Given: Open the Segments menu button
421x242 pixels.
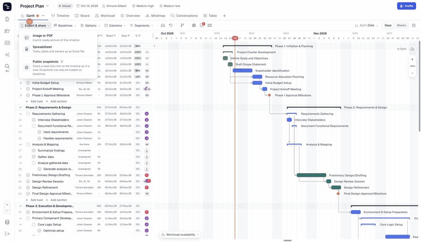Looking at the screenshot, I should [142, 26].
